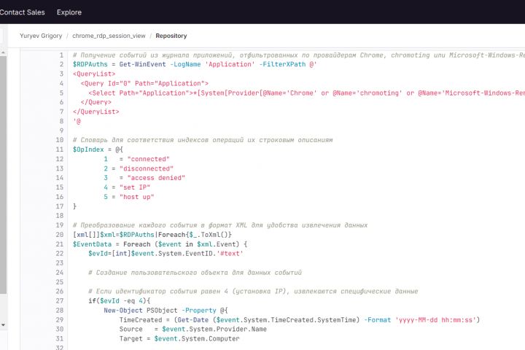
Task: Click the Get-WinEvent command
Action: click(142, 64)
